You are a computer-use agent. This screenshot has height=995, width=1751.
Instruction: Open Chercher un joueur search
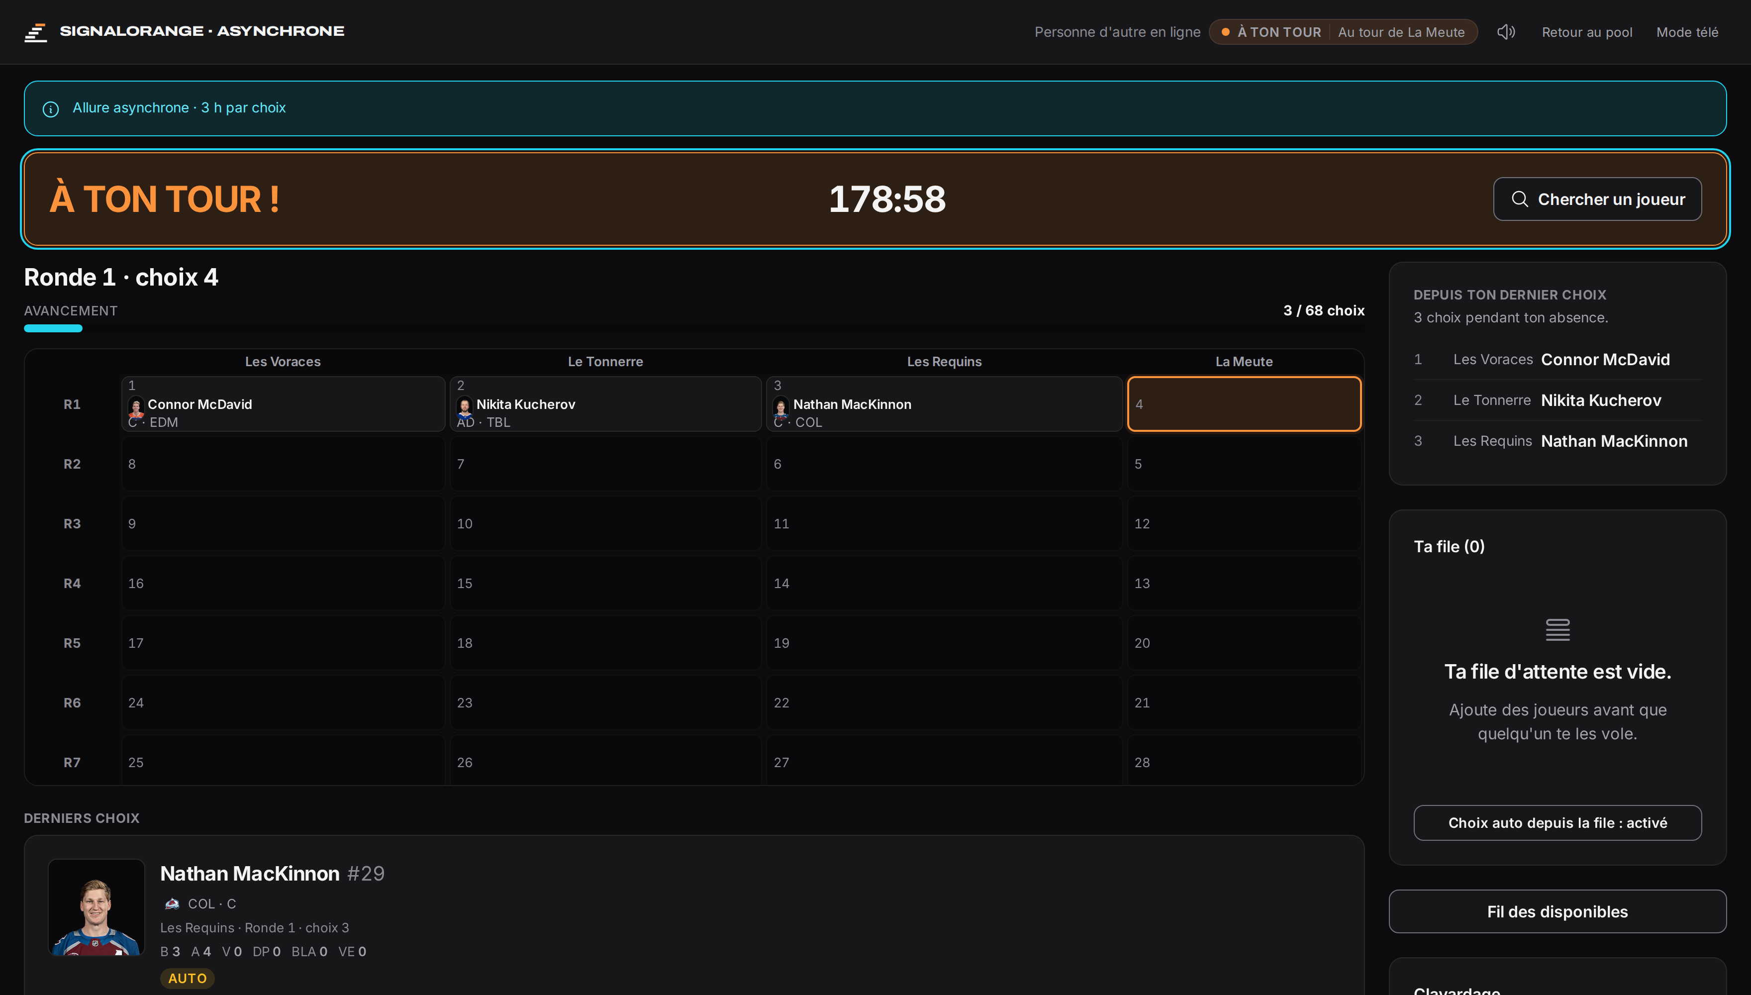(1597, 199)
